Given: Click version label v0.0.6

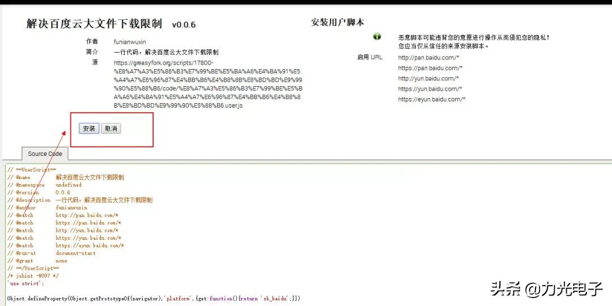Looking at the screenshot, I should point(184,24).
